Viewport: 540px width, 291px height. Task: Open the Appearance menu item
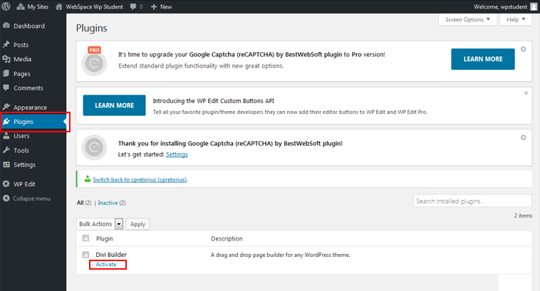[30, 107]
